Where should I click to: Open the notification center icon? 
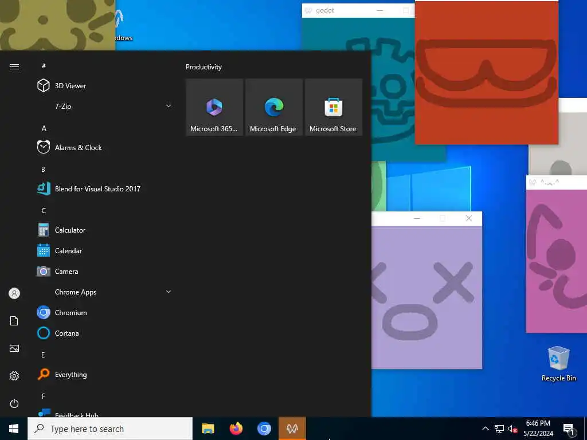tap(569, 429)
